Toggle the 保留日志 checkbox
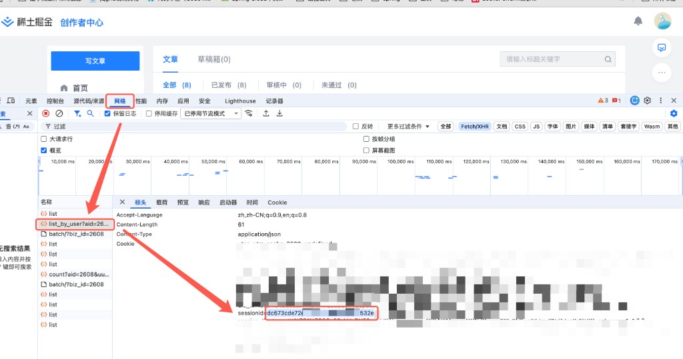Image resolution: width=683 pixels, height=359 pixels. (107, 114)
